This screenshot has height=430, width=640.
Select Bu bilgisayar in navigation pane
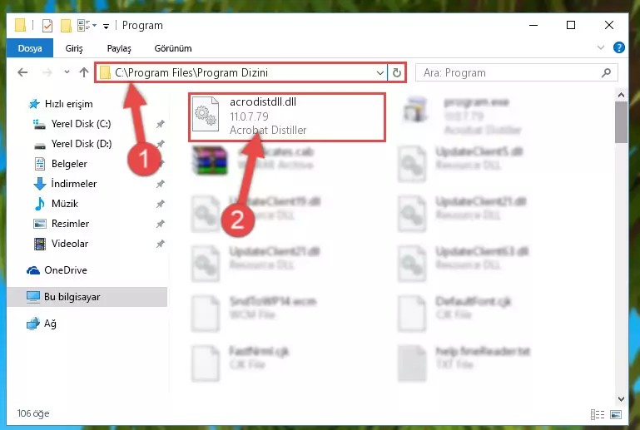(87, 297)
